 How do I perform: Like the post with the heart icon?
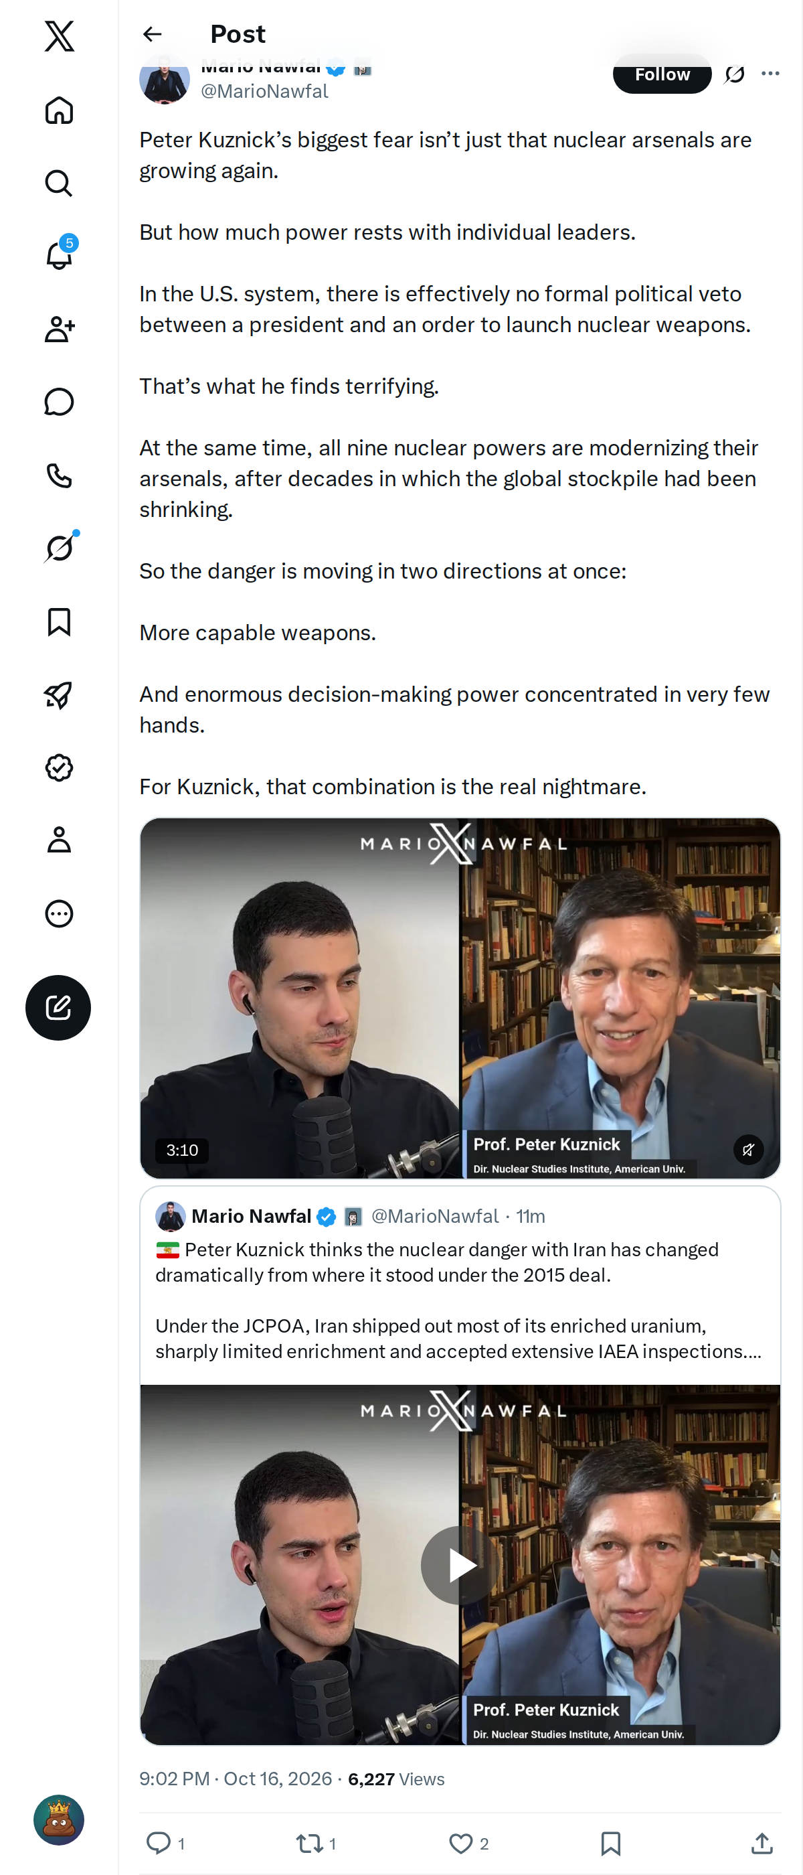460,1843
